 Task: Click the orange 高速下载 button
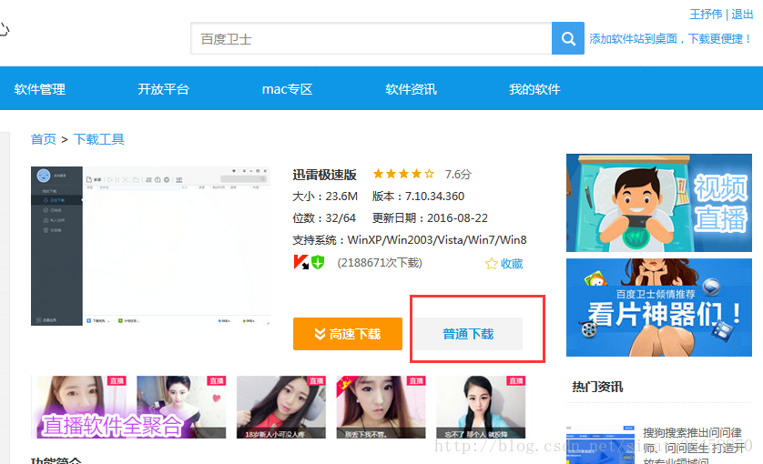[x=348, y=334]
